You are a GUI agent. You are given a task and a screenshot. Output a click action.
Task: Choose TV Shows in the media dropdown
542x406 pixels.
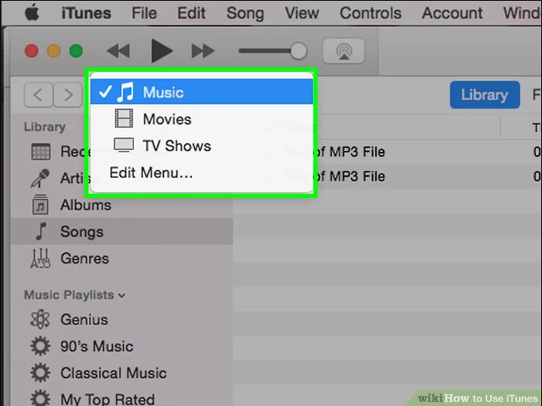tap(202, 145)
